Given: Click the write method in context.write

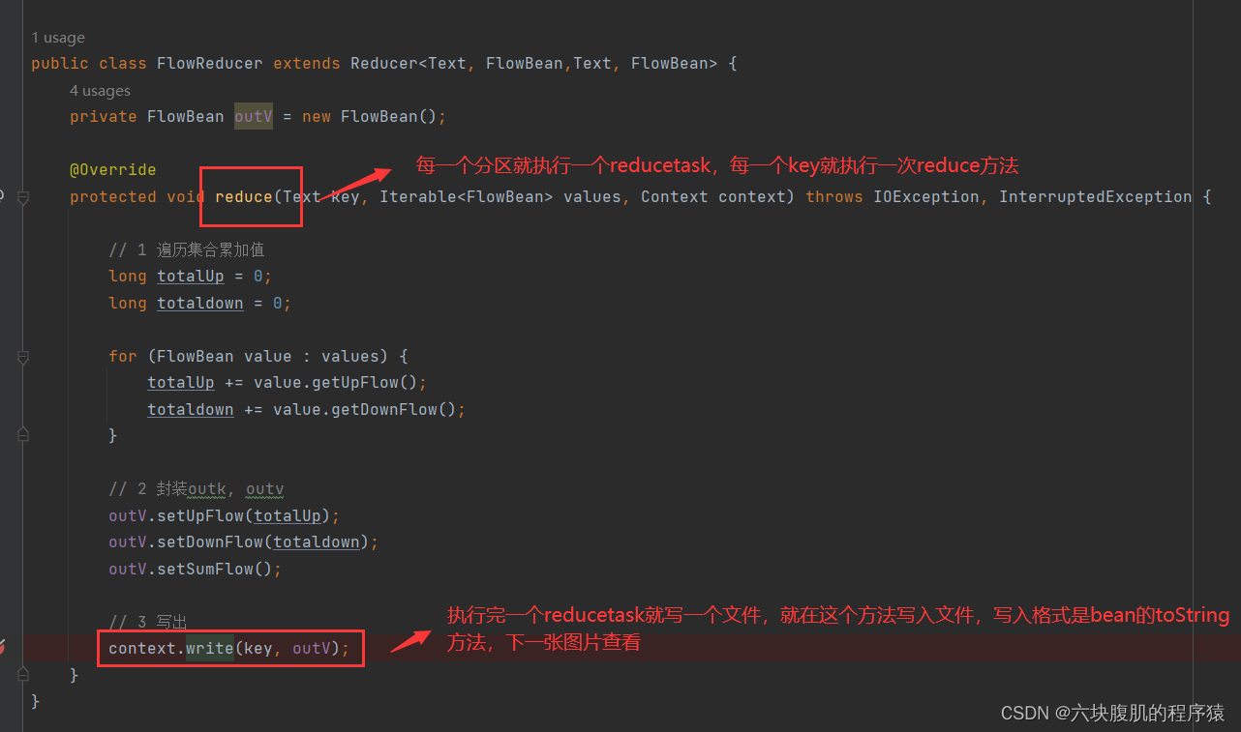Looking at the screenshot, I should [x=210, y=649].
